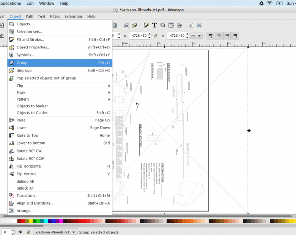Image resolution: width=296 pixels, height=235 pixels.
Task: Open the Align and Distribute toolbar icon
Action: click(179, 25)
